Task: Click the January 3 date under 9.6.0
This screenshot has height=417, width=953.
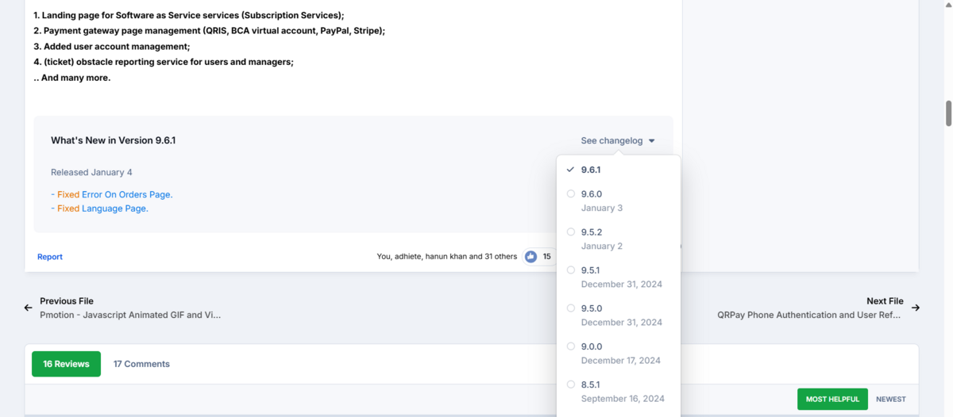Action: [602, 208]
